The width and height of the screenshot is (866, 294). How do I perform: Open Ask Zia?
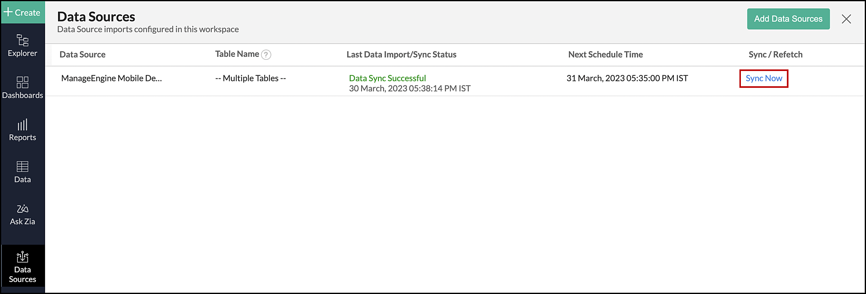pos(23,213)
